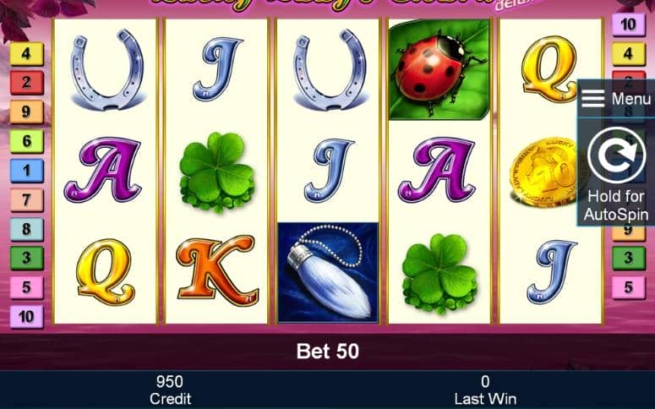Click the yellow Q in the fifth reel
Image resolution: width=655 pixels, height=409 pixels.
click(x=549, y=69)
